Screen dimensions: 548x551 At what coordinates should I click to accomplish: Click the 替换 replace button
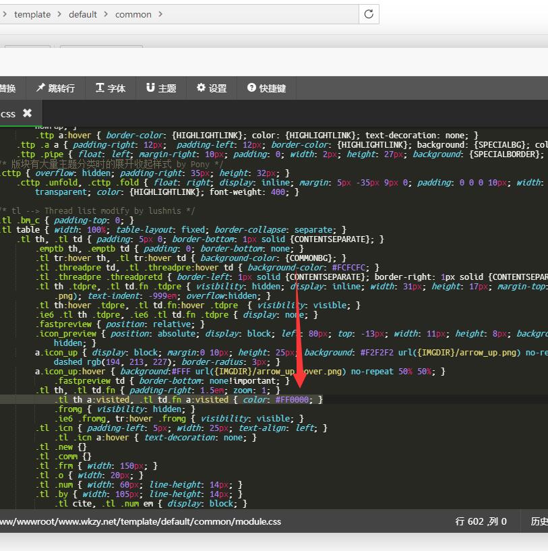tap(7, 88)
